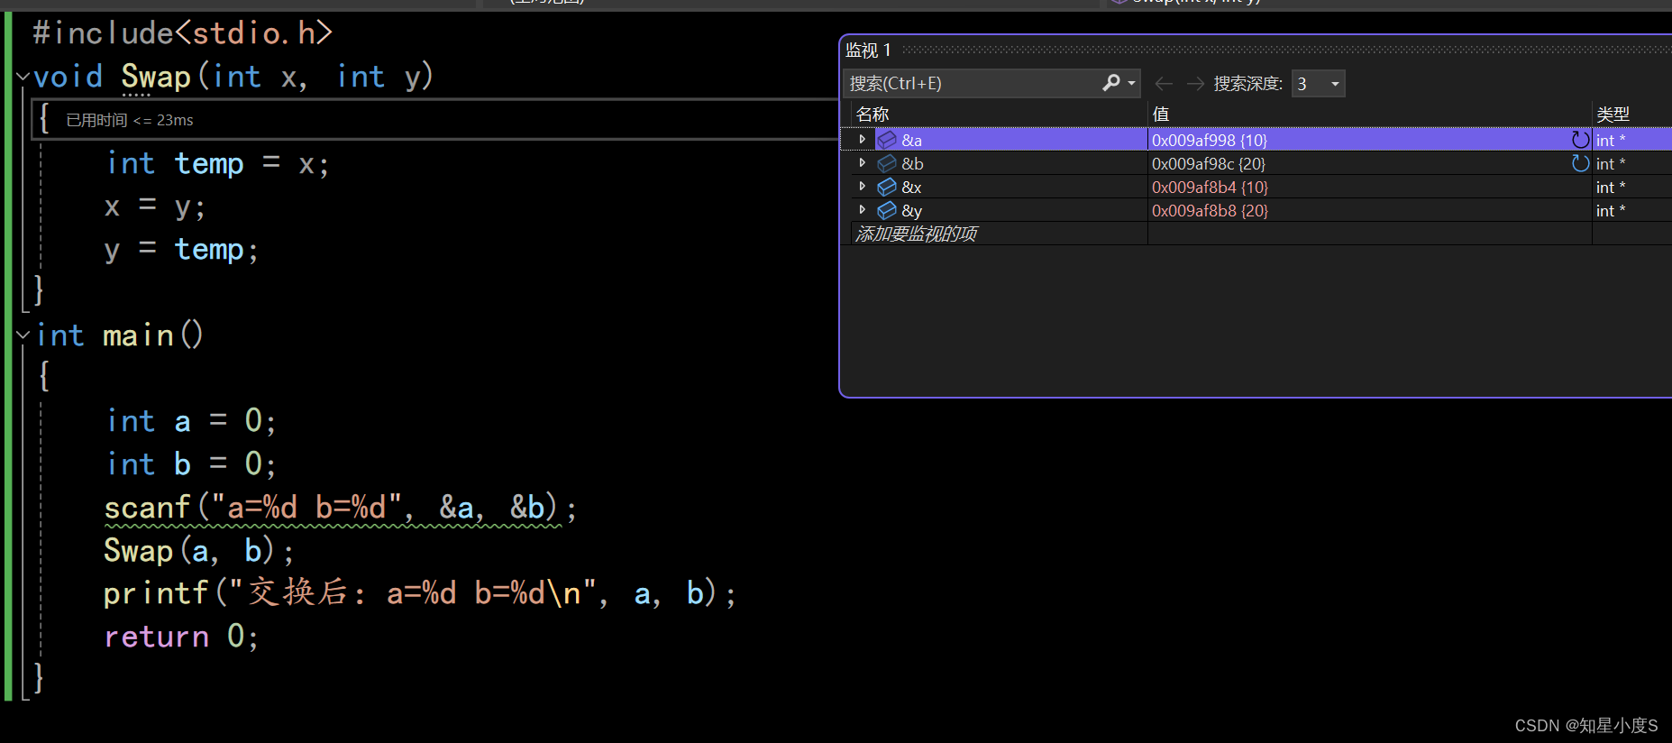Image resolution: width=1672 pixels, height=743 pixels.
Task: Click the Swap(a, b) call line
Action: pyautogui.click(x=198, y=551)
